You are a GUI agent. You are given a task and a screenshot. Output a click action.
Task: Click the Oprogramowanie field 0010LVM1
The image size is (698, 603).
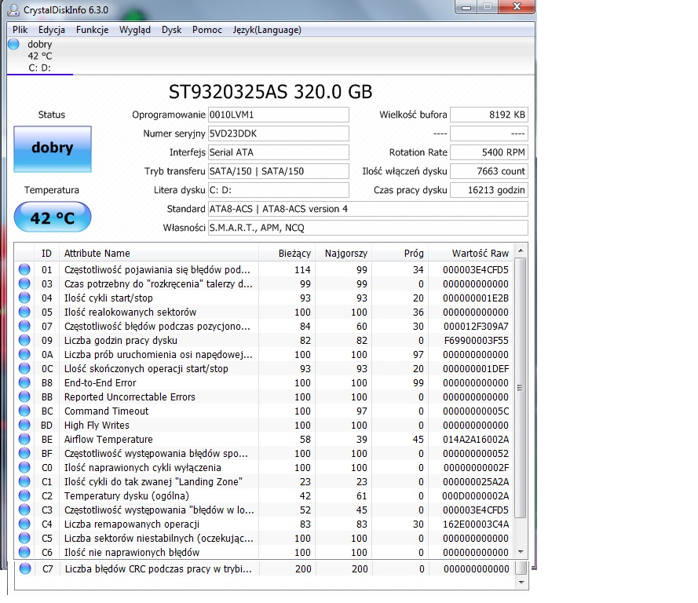click(x=278, y=115)
